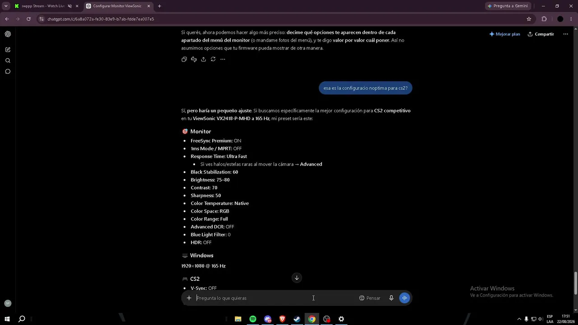The width and height of the screenshot is (578, 325).
Task: Bookmark this page with the star
Action: [x=529, y=19]
